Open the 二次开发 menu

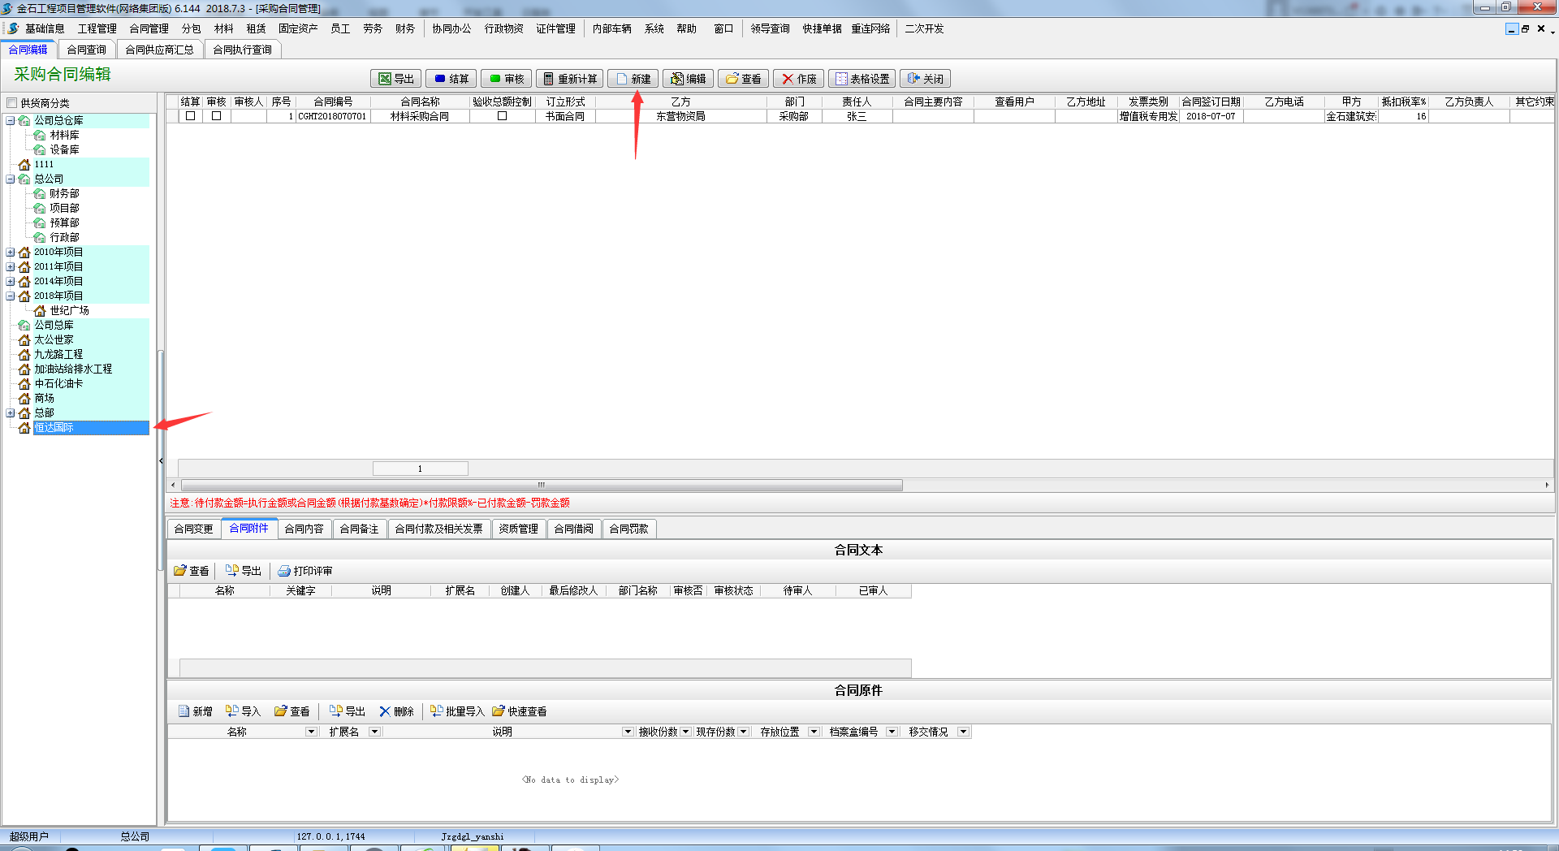click(x=924, y=28)
